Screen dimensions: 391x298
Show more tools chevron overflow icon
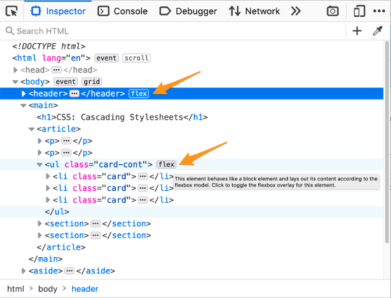coord(296,11)
